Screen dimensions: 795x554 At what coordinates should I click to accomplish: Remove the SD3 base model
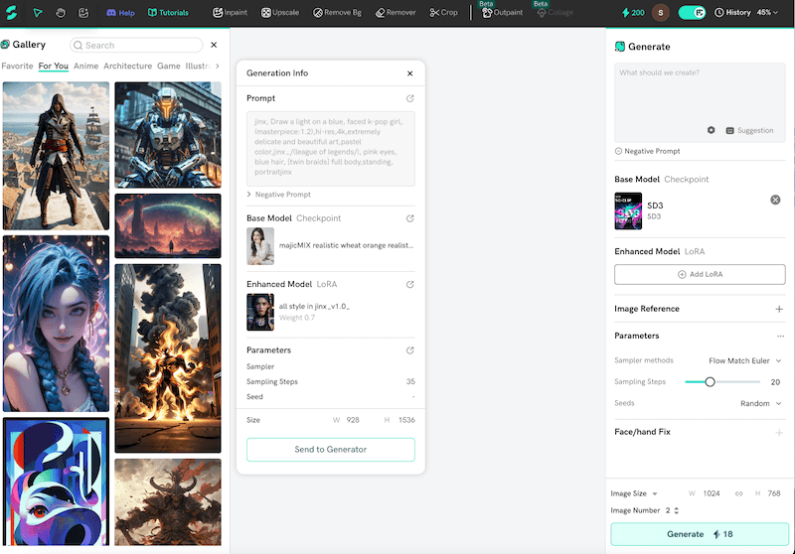775,200
